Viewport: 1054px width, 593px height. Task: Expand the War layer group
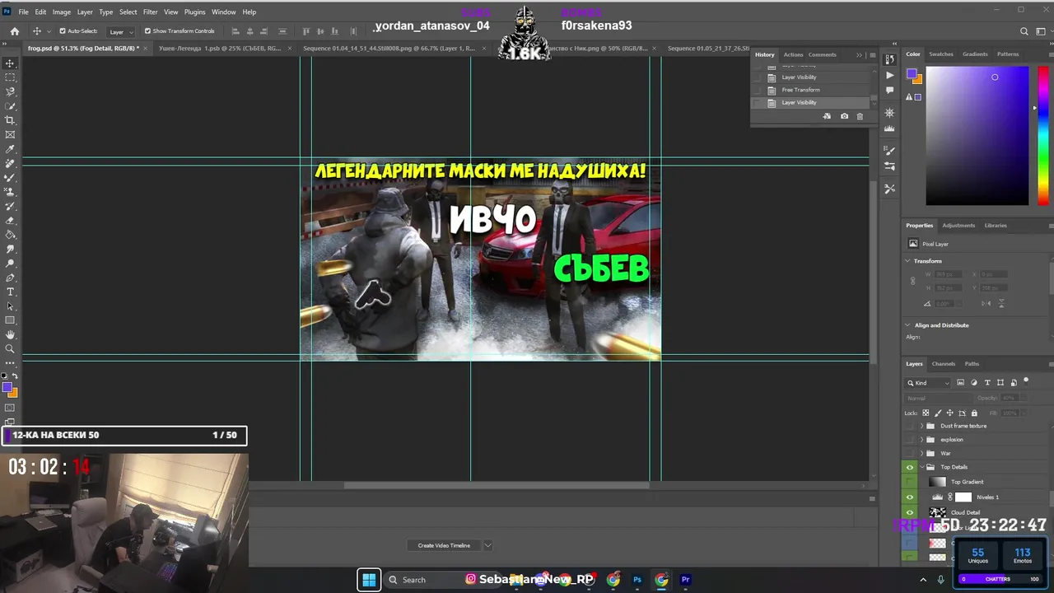click(x=921, y=453)
